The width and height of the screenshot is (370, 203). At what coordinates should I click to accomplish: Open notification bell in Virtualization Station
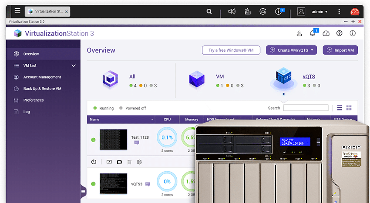(313, 33)
